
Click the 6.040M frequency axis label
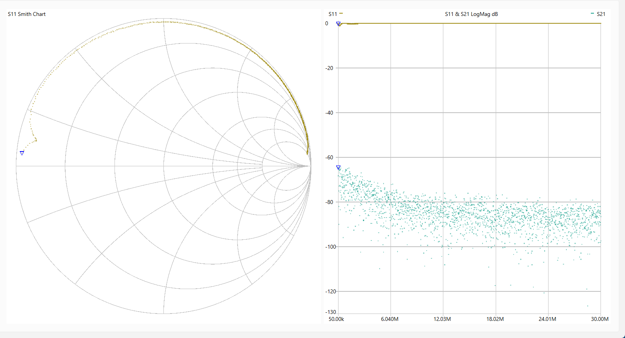390,319
